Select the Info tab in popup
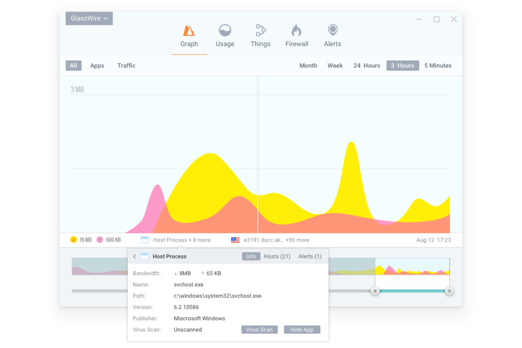Image resolution: width=522 pixels, height=348 pixels. pos(251,256)
